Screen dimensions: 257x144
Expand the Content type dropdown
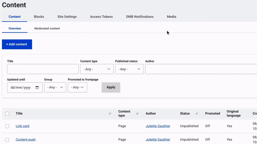(97, 69)
